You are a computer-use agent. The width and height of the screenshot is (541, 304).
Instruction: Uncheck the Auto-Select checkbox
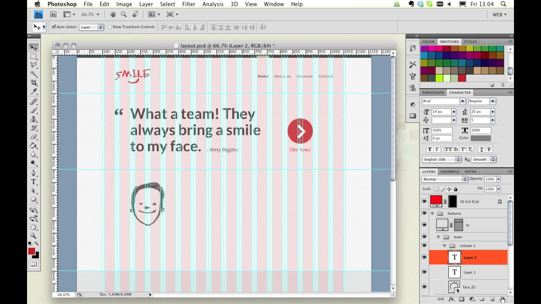click(54, 27)
